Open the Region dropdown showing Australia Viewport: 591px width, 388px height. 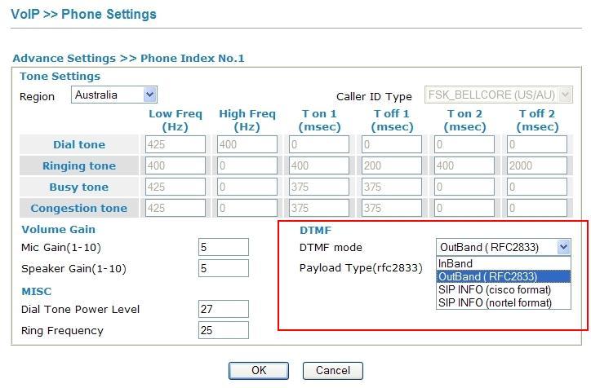(114, 95)
